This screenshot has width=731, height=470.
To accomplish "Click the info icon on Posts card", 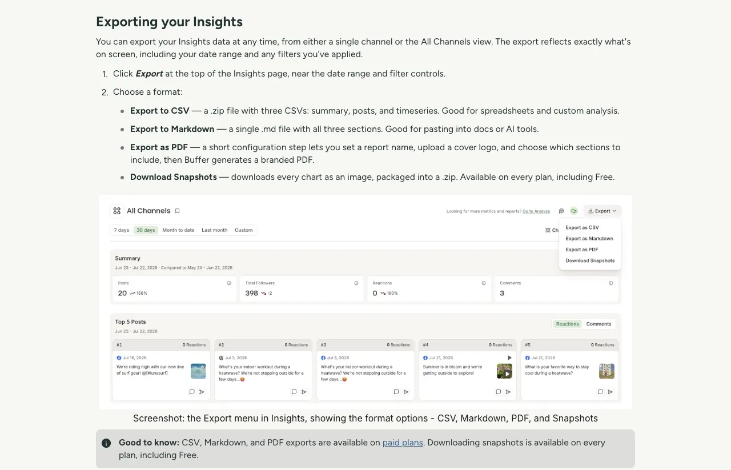I will (229, 283).
